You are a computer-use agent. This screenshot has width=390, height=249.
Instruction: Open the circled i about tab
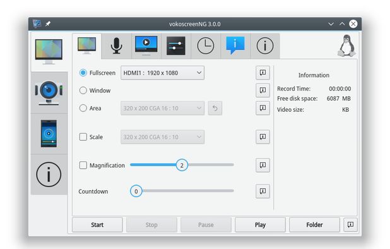(265, 46)
